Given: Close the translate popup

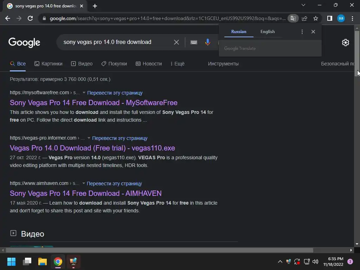Looking at the screenshot, I should 313,32.
